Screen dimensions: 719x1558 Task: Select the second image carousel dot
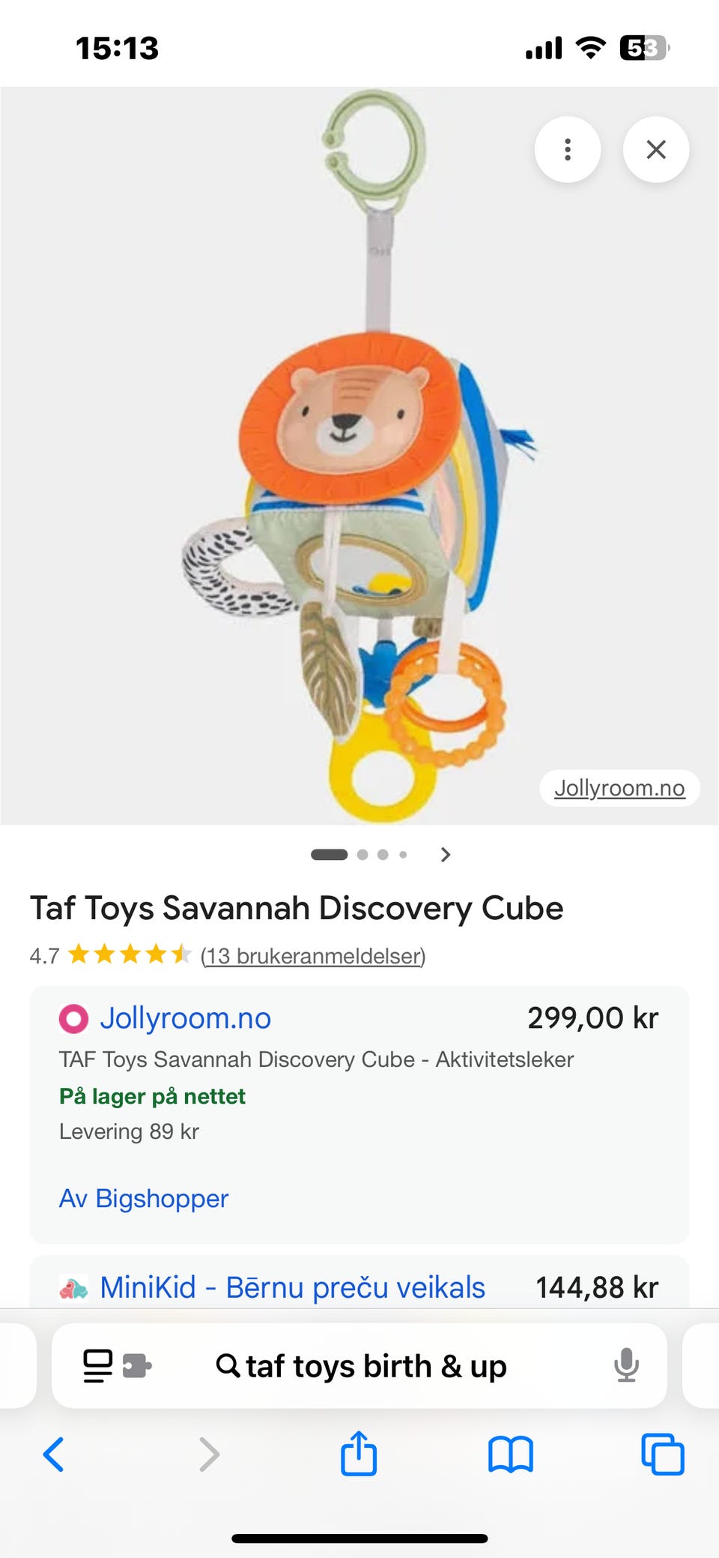pos(362,855)
